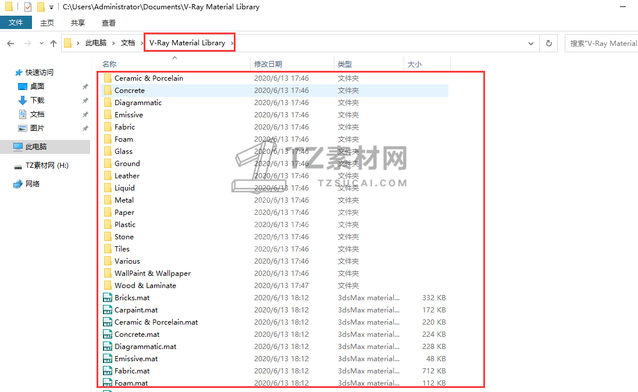Click the Back navigation arrow
Screen dimensions: 638x392
coord(10,44)
